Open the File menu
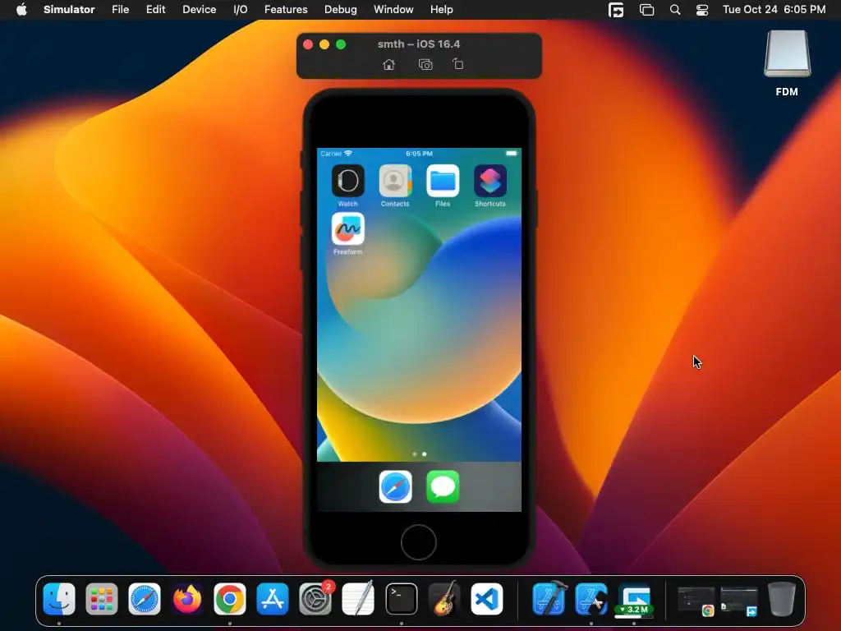The height and width of the screenshot is (631, 841). (120, 10)
